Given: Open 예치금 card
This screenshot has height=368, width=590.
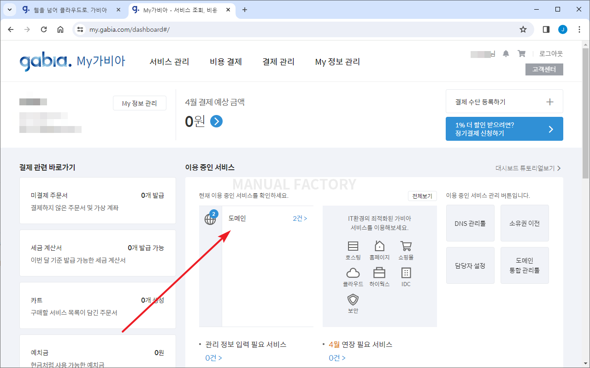Looking at the screenshot, I should [x=98, y=351].
